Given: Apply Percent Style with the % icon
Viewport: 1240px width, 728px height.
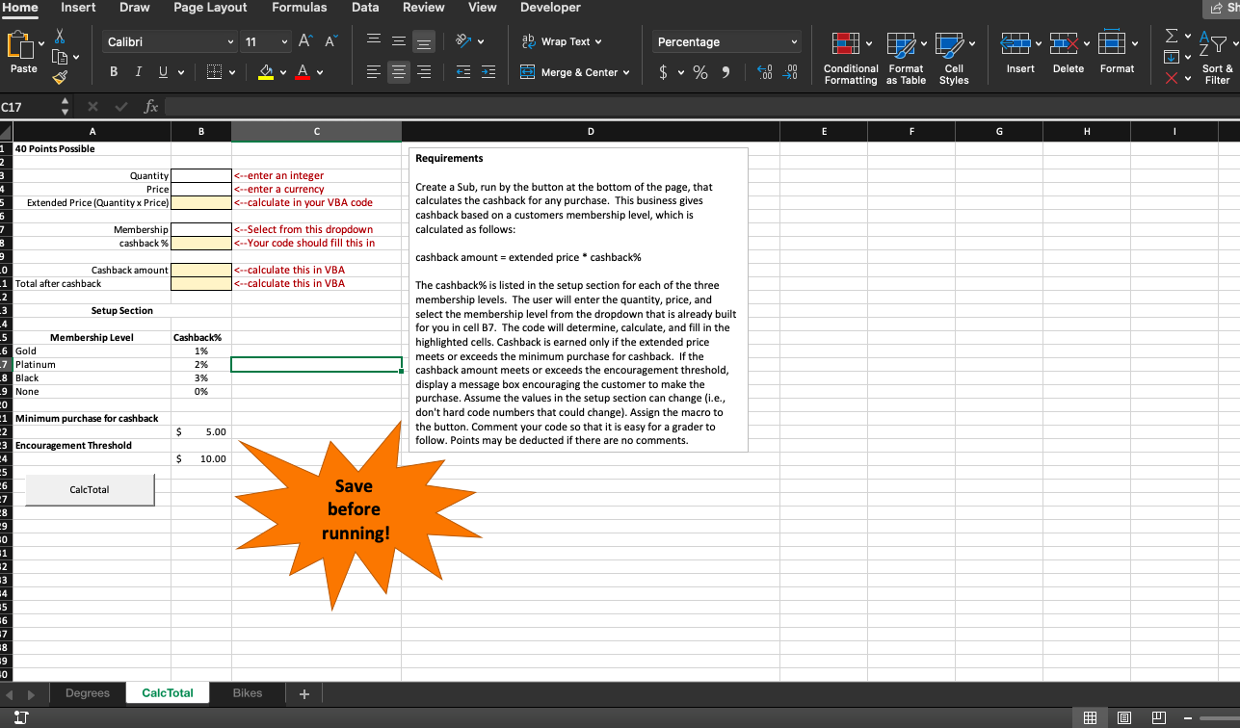Looking at the screenshot, I should tap(700, 72).
